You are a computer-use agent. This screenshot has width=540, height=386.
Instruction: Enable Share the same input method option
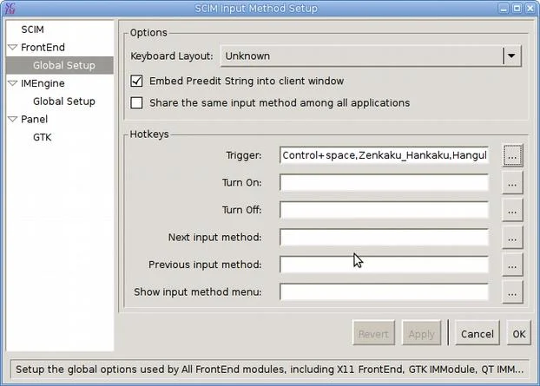tap(136, 102)
